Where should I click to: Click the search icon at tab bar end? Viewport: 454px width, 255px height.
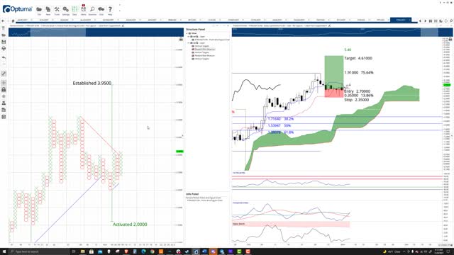(x=451, y=21)
